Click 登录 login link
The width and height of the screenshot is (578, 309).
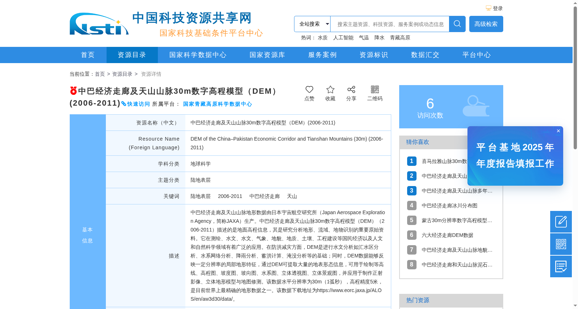[498, 8]
